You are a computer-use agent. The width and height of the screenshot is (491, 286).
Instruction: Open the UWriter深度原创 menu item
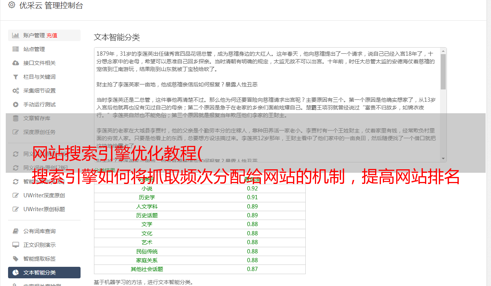[44, 195]
